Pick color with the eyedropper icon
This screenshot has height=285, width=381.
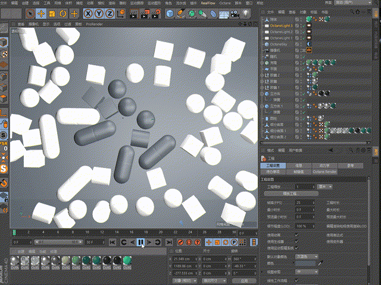coord(321,262)
